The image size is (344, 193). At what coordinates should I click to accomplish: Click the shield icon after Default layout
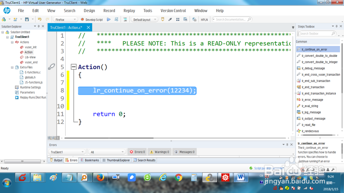[x=163, y=19]
